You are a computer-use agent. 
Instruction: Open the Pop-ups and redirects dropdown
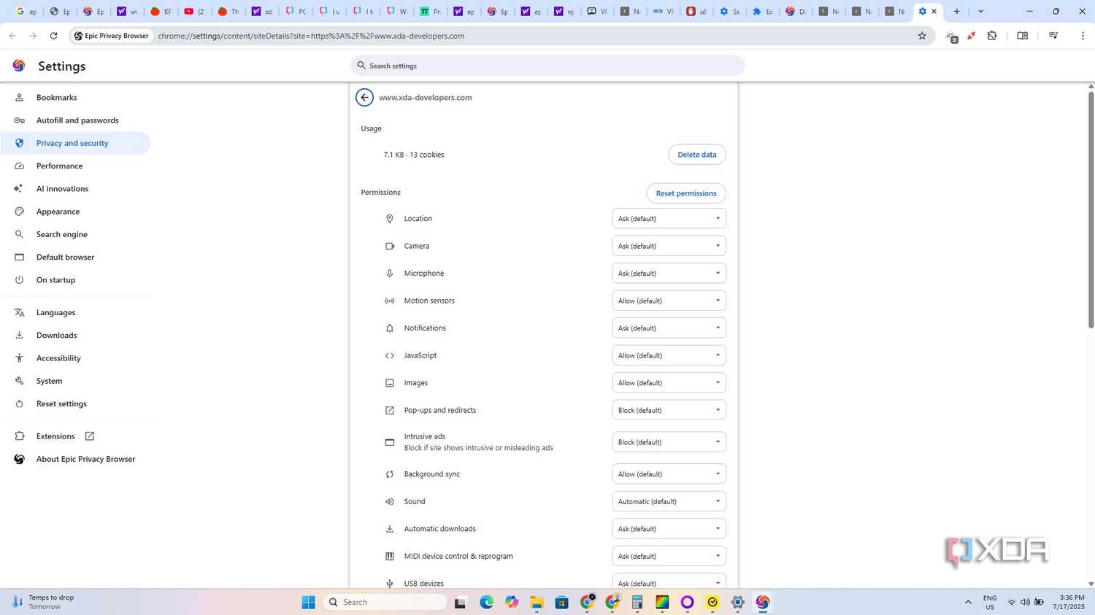click(x=669, y=410)
